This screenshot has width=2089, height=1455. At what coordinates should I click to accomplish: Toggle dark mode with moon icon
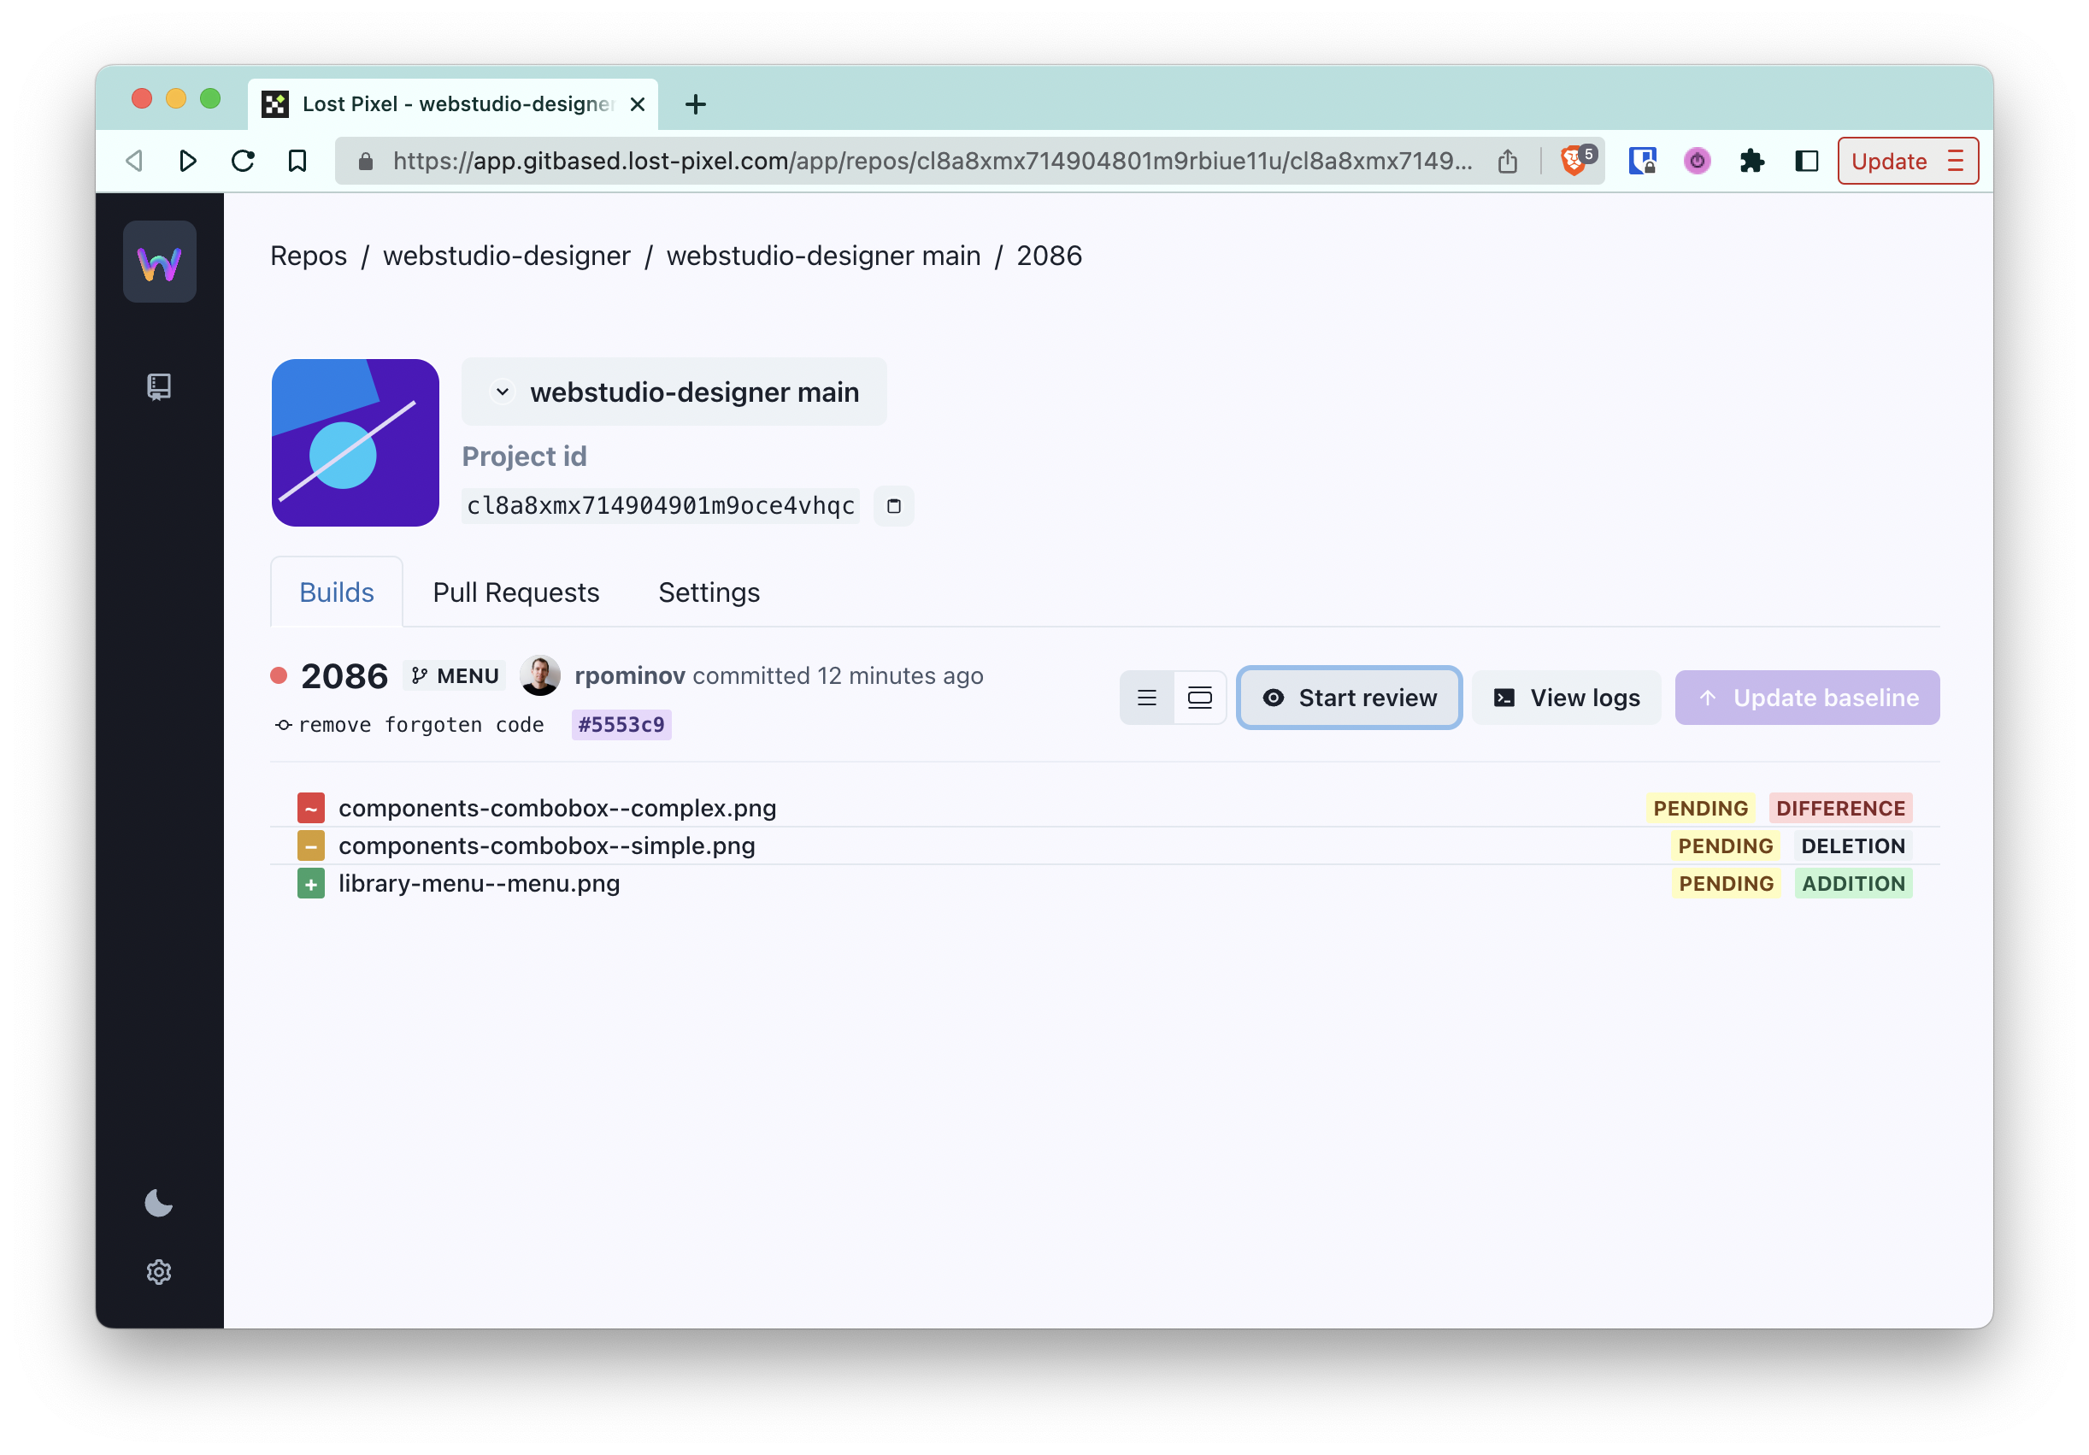tap(159, 1203)
